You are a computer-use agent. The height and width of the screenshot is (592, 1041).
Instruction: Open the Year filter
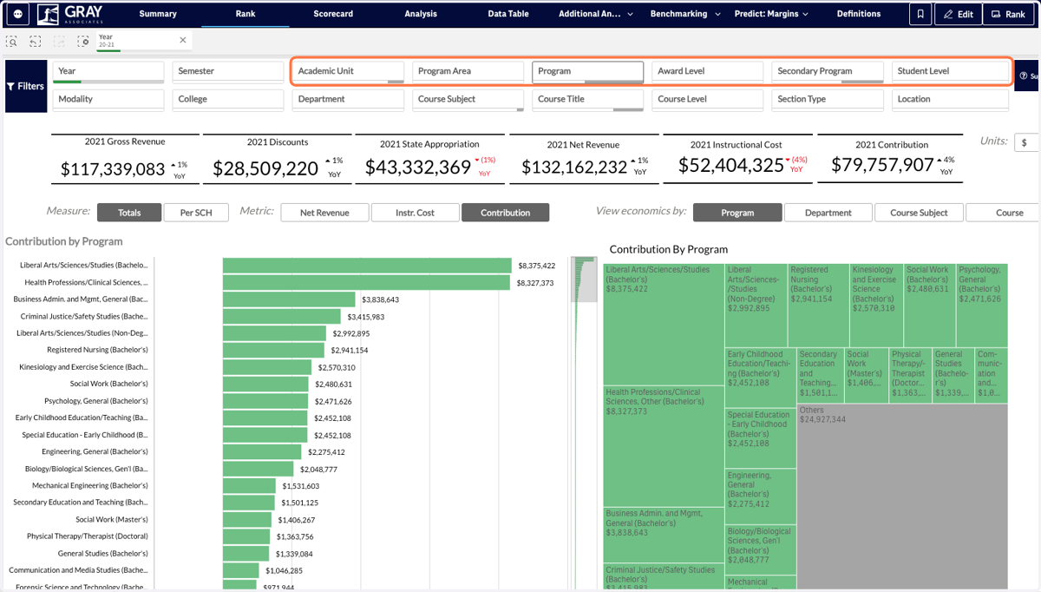[108, 72]
